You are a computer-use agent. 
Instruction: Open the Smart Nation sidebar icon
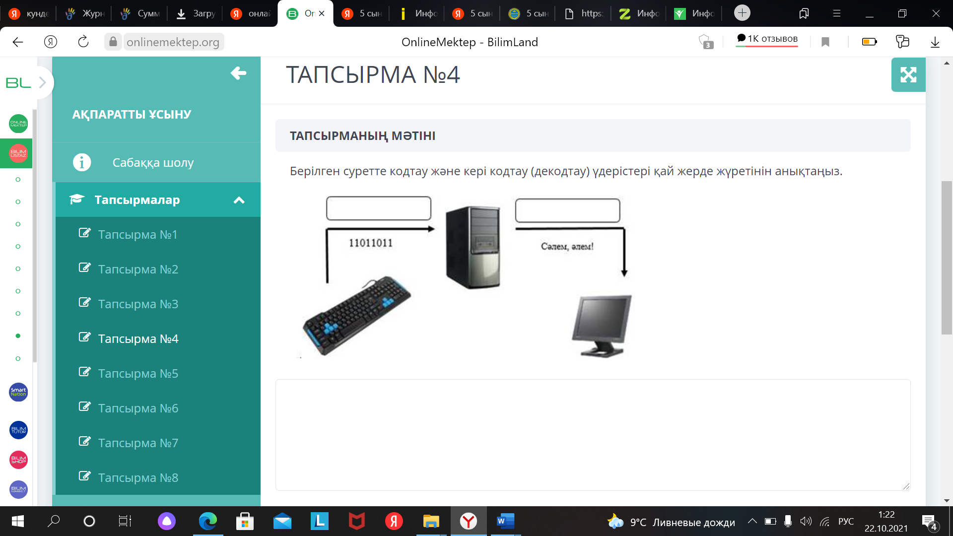click(x=18, y=392)
